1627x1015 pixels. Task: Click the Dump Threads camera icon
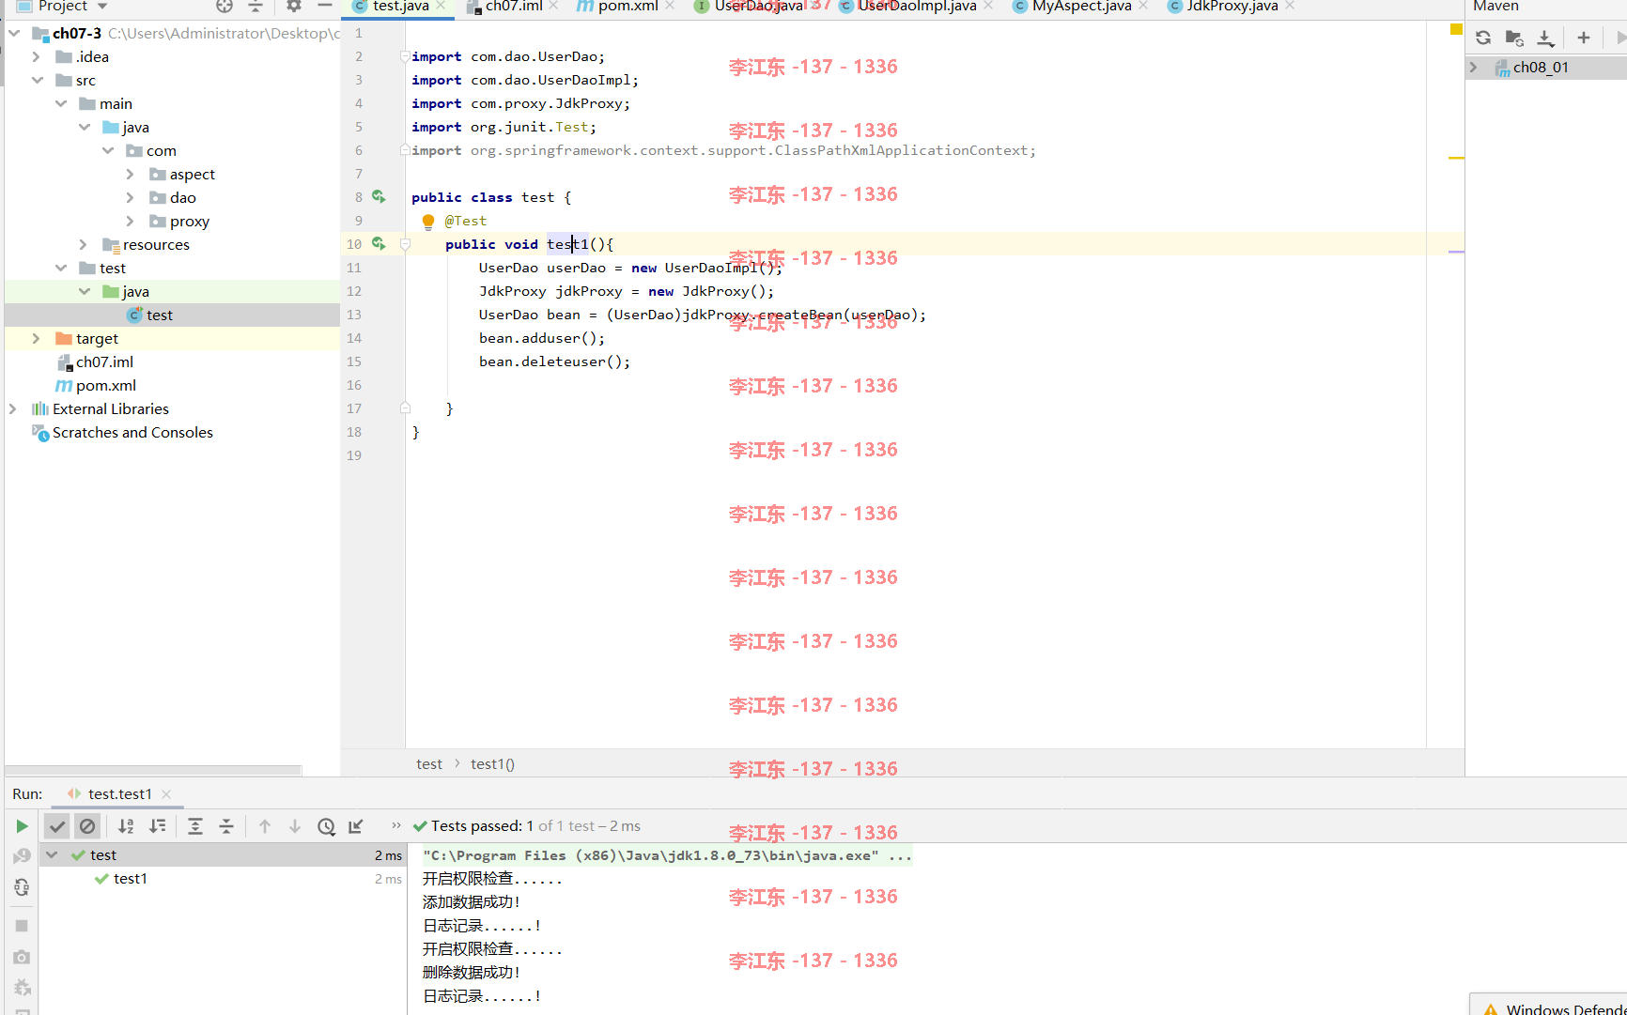(22, 957)
